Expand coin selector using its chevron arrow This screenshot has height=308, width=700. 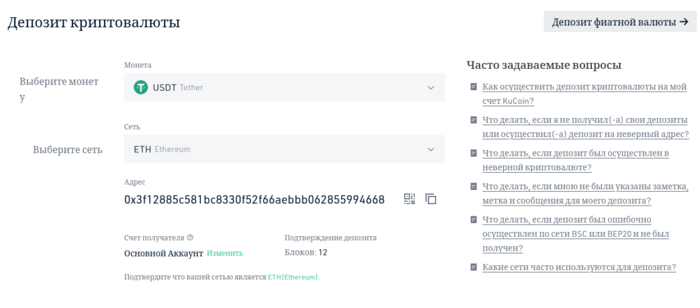click(x=431, y=88)
